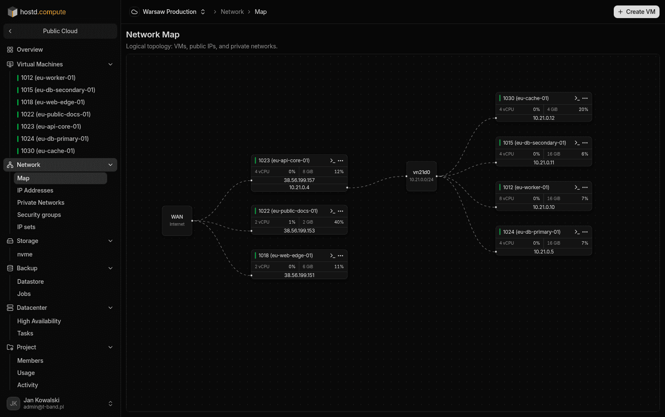Open IP Addresses under Network
The height and width of the screenshot is (417, 665).
point(35,190)
